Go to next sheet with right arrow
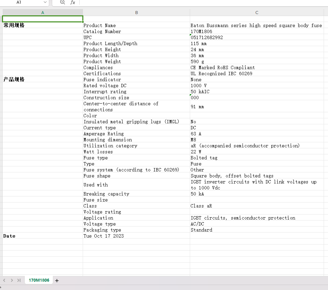 pos(12,280)
